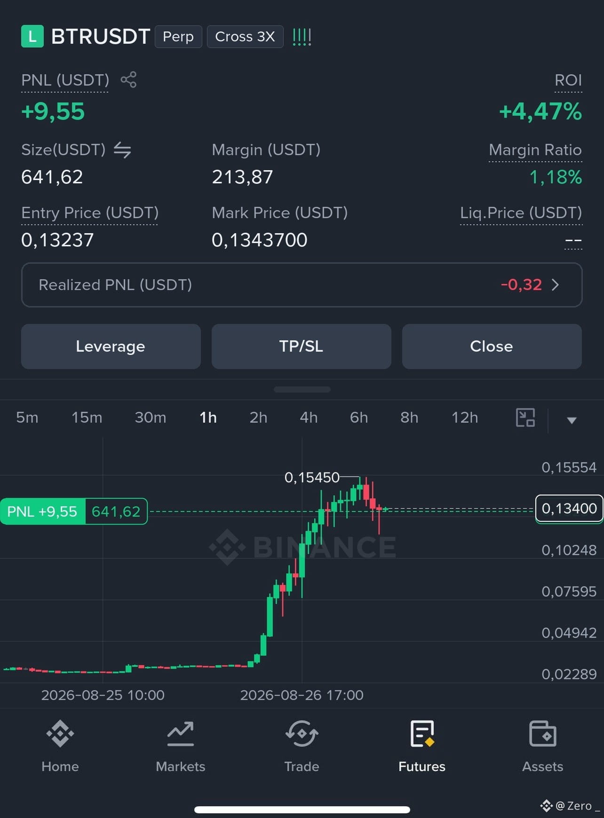Tap the Realized PNL (USDT) row
The width and height of the screenshot is (604, 818).
pyautogui.click(x=302, y=285)
